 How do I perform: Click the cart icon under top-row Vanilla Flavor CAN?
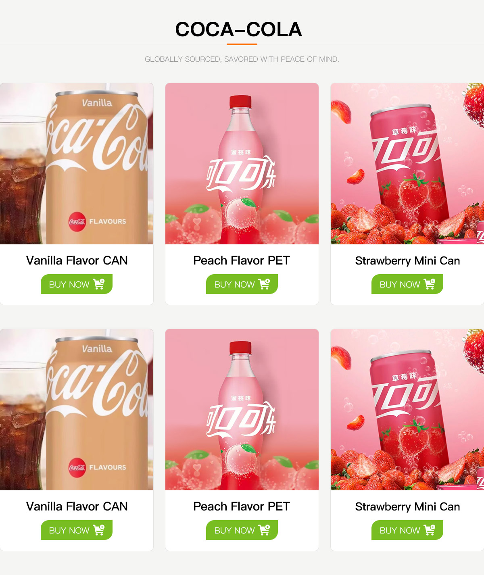click(99, 284)
